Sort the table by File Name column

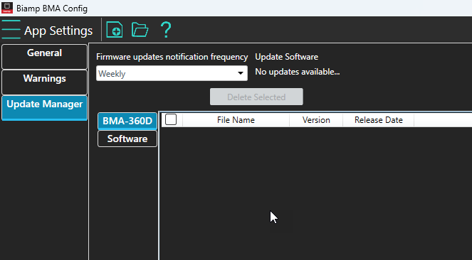(236, 120)
